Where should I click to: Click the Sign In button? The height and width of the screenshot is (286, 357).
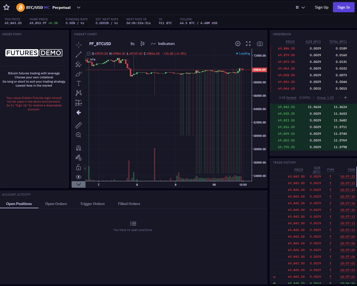pyautogui.click(x=344, y=7)
